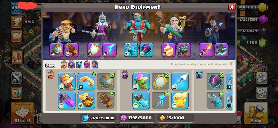Select the Archer Puppet equipment
Screen dimensions: 278x128
click(141, 82)
